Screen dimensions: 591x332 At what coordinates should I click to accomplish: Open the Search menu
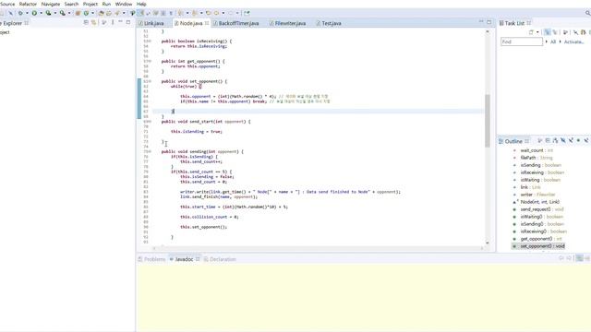pos(71,4)
